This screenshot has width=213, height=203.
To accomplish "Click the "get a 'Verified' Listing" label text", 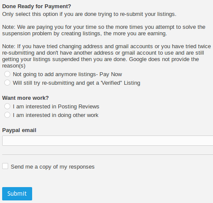I will point(108,83).
